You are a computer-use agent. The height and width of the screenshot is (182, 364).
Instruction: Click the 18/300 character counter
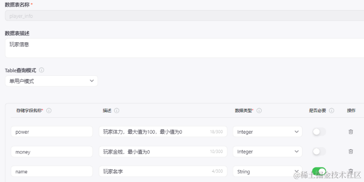click(216, 132)
